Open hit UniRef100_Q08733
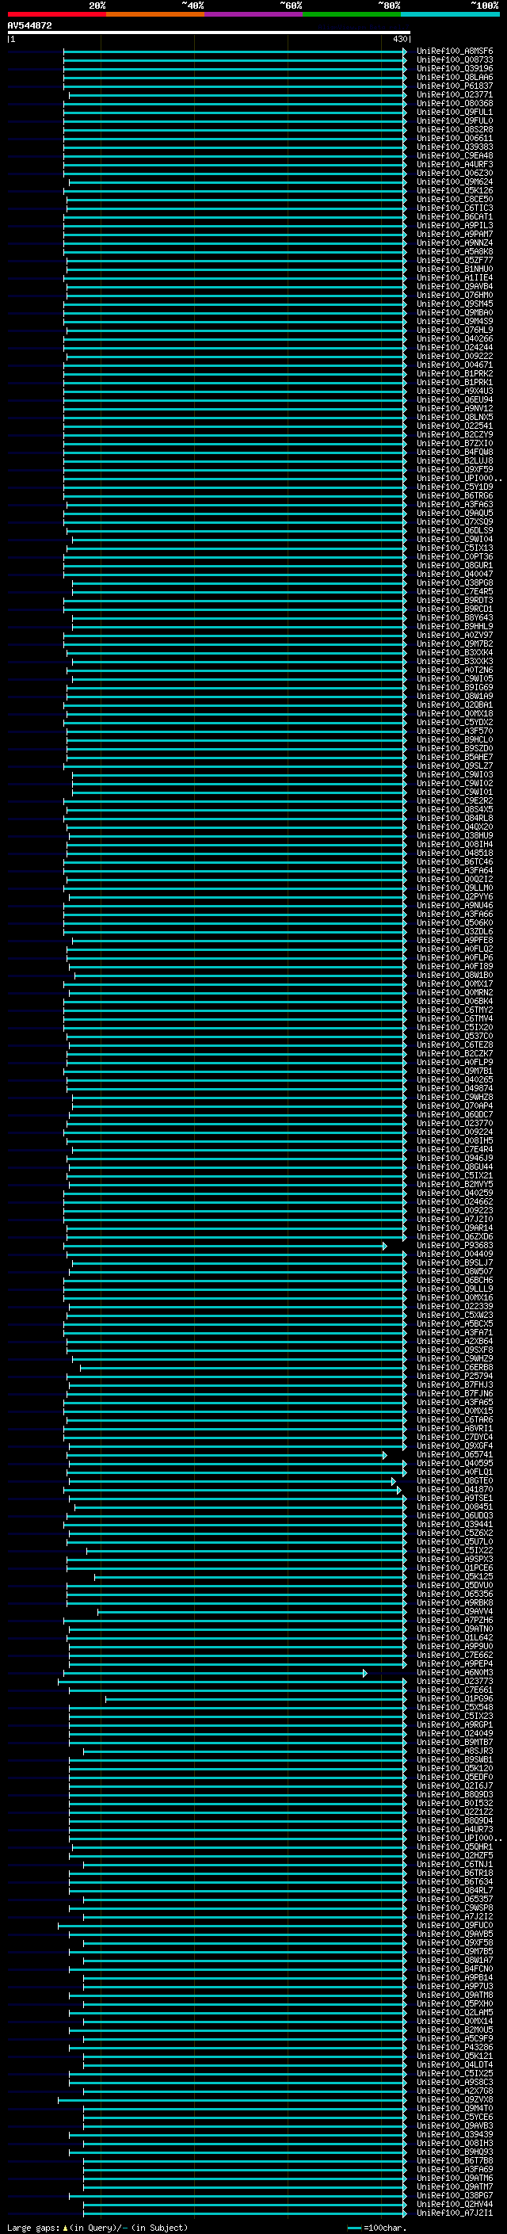Viewport: 507px width, 2234px height. point(454,60)
